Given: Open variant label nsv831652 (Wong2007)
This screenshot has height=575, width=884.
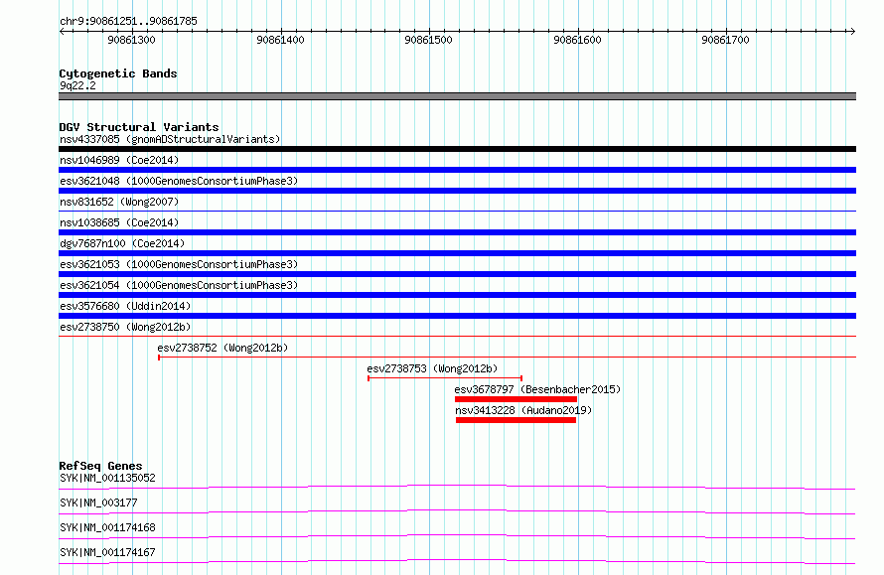Looking at the screenshot, I should pos(119,202).
